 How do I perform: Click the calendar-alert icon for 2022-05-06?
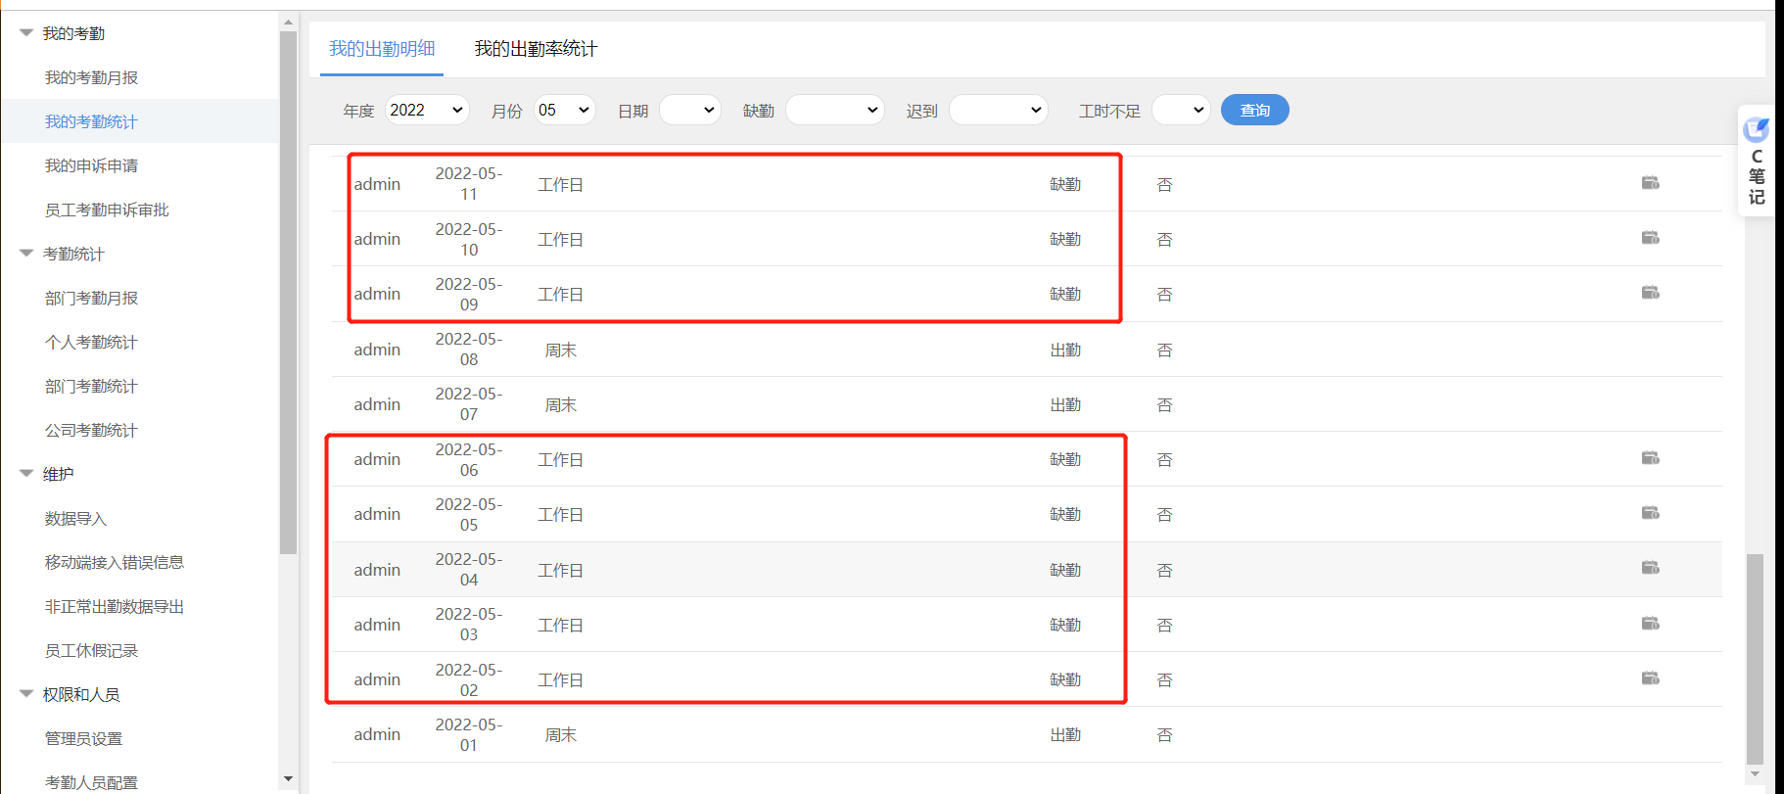pos(1650,458)
